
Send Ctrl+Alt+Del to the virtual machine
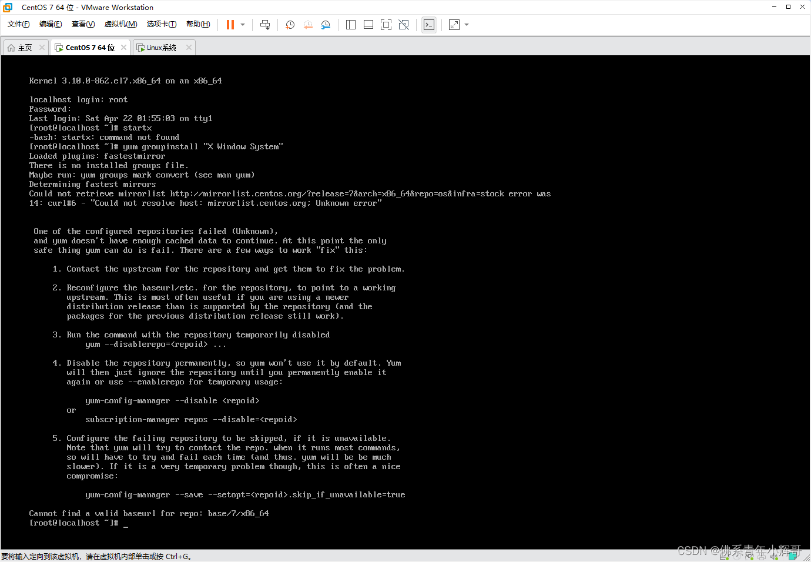pos(265,25)
